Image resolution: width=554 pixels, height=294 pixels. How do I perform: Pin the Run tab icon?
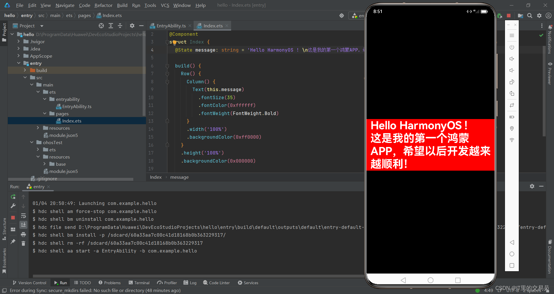(13, 242)
